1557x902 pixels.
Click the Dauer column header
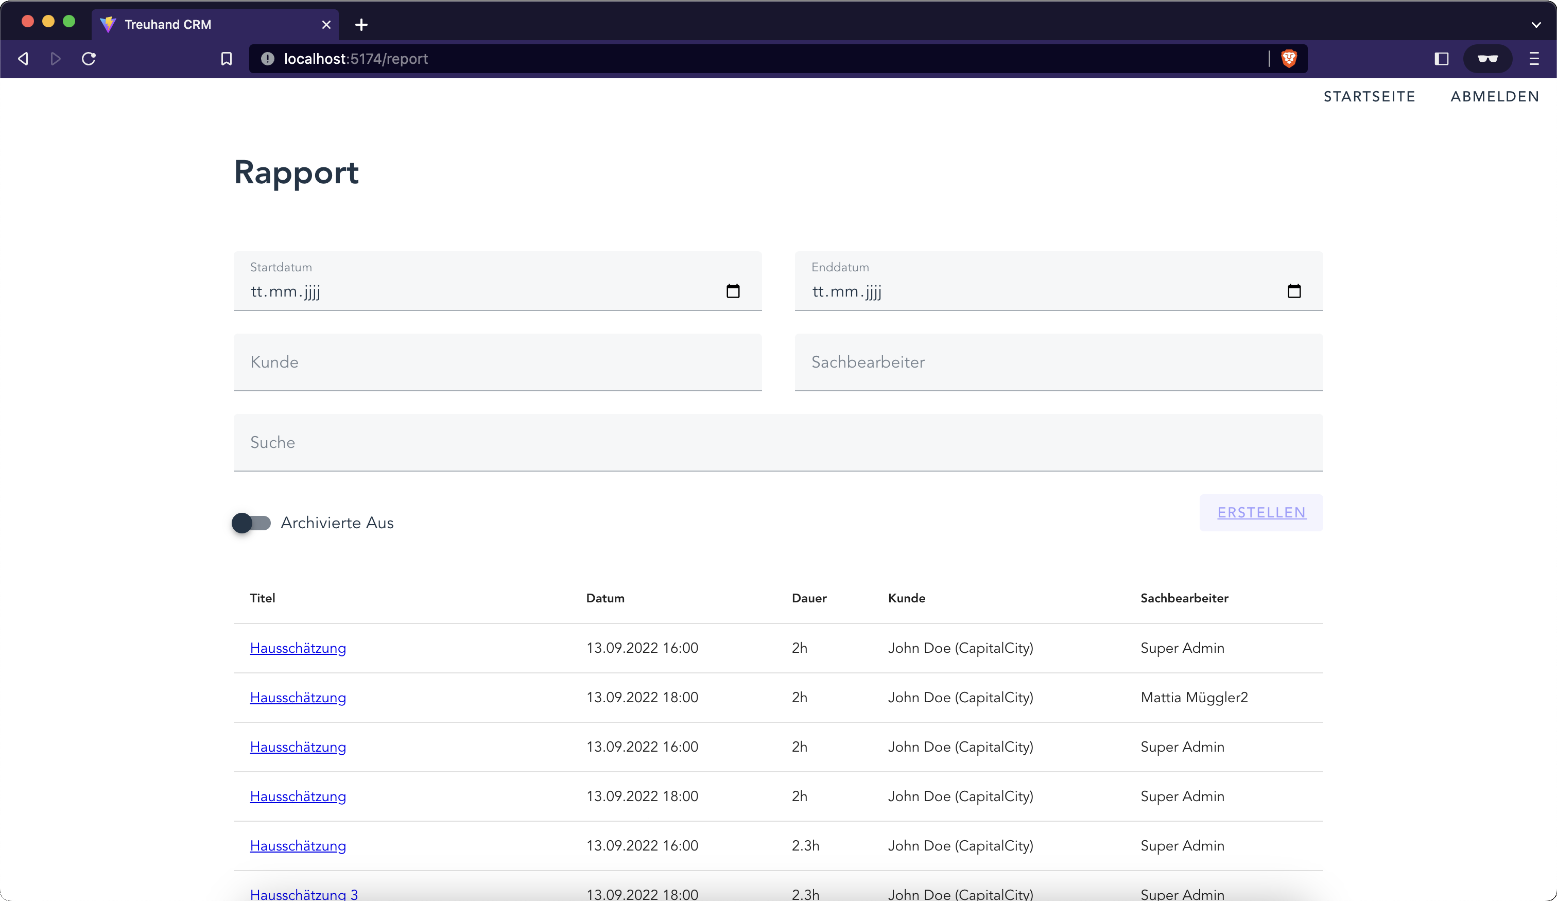(809, 598)
